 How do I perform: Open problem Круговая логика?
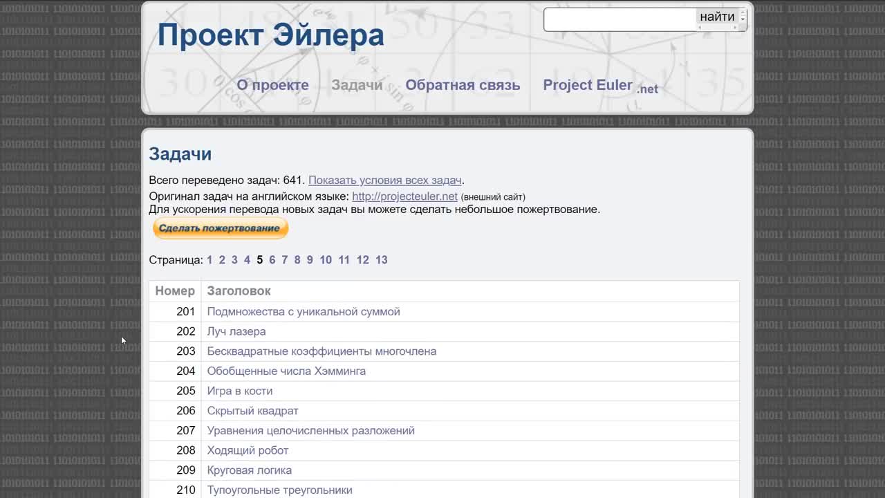coord(250,470)
